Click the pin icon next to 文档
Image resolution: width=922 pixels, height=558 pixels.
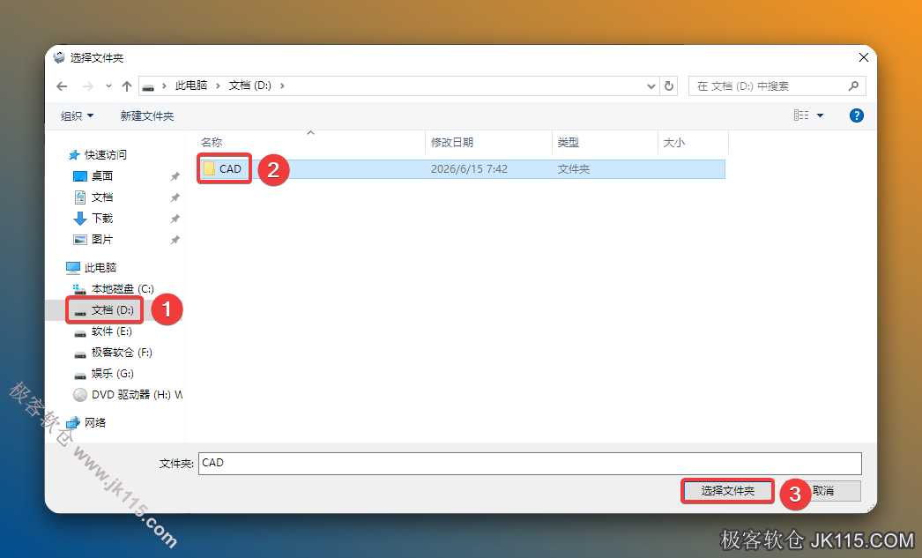click(x=175, y=197)
